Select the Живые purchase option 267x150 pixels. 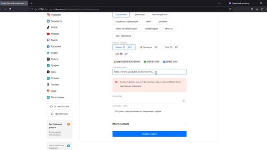point(124,47)
